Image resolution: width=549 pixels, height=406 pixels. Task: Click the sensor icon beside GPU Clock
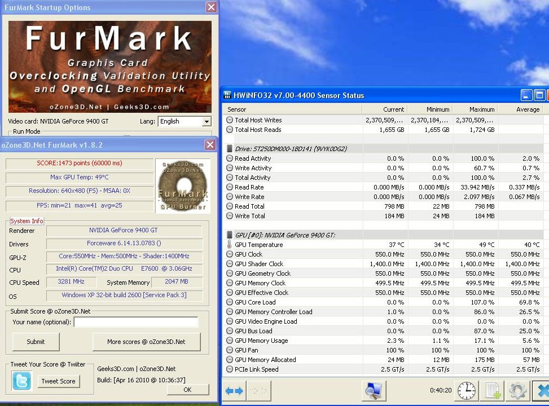[229, 254]
